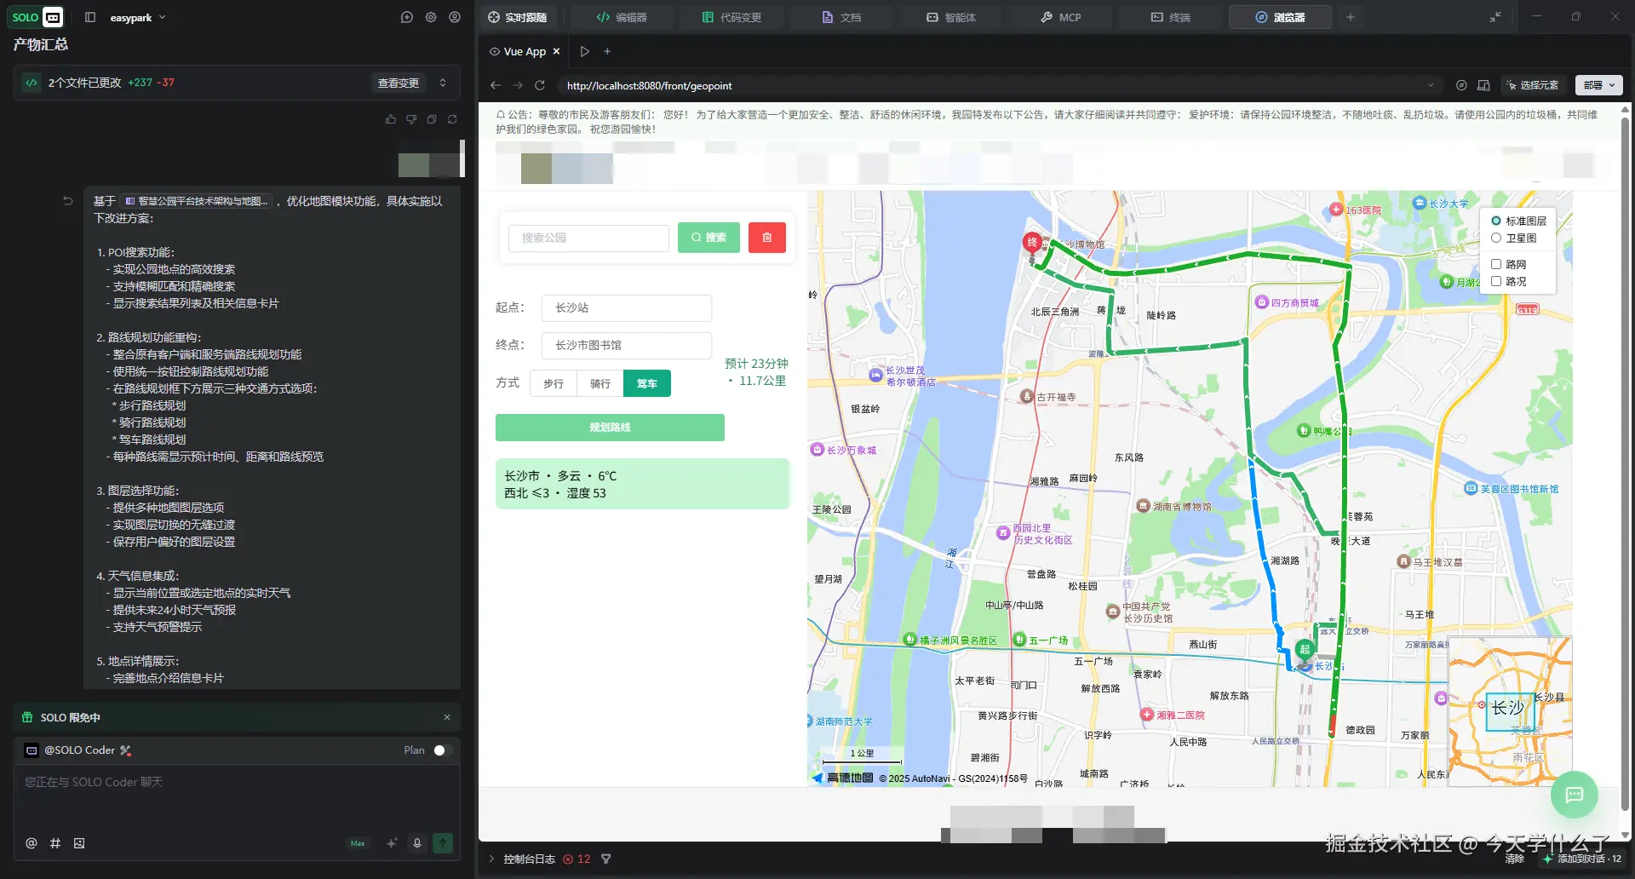This screenshot has width=1635, height=879.
Task: Collapse the panel with the shrink arrows icon
Action: point(1495,17)
